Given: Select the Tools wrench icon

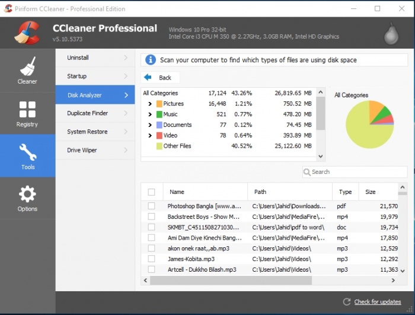Looking at the screenshot, I should (28, 152).
